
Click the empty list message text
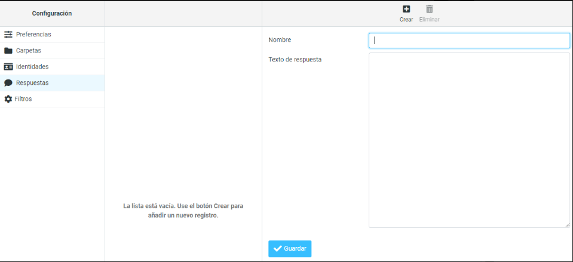click(x=183, y=211)
